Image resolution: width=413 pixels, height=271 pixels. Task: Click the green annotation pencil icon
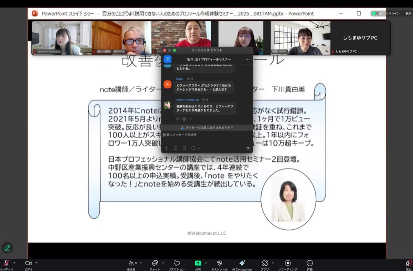pos(7,247)
